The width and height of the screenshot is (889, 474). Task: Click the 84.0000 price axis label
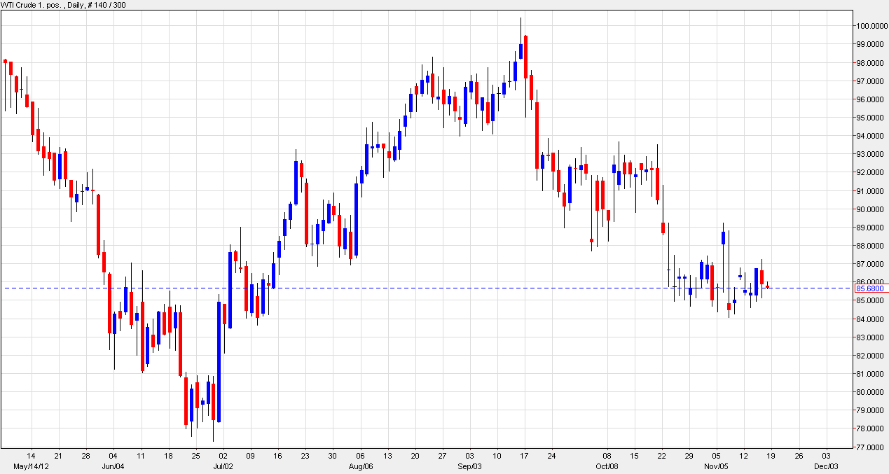point(869,319)
